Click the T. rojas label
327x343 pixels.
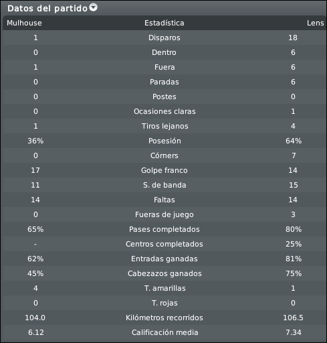165,303
